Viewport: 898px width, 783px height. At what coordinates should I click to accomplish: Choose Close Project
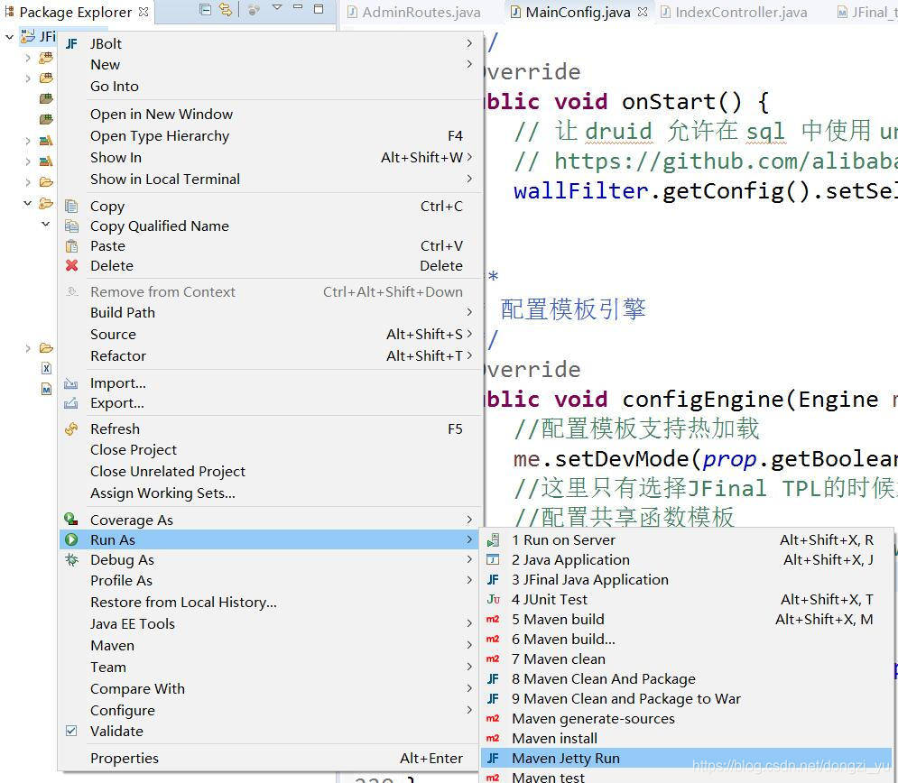(x=271, y=450)
